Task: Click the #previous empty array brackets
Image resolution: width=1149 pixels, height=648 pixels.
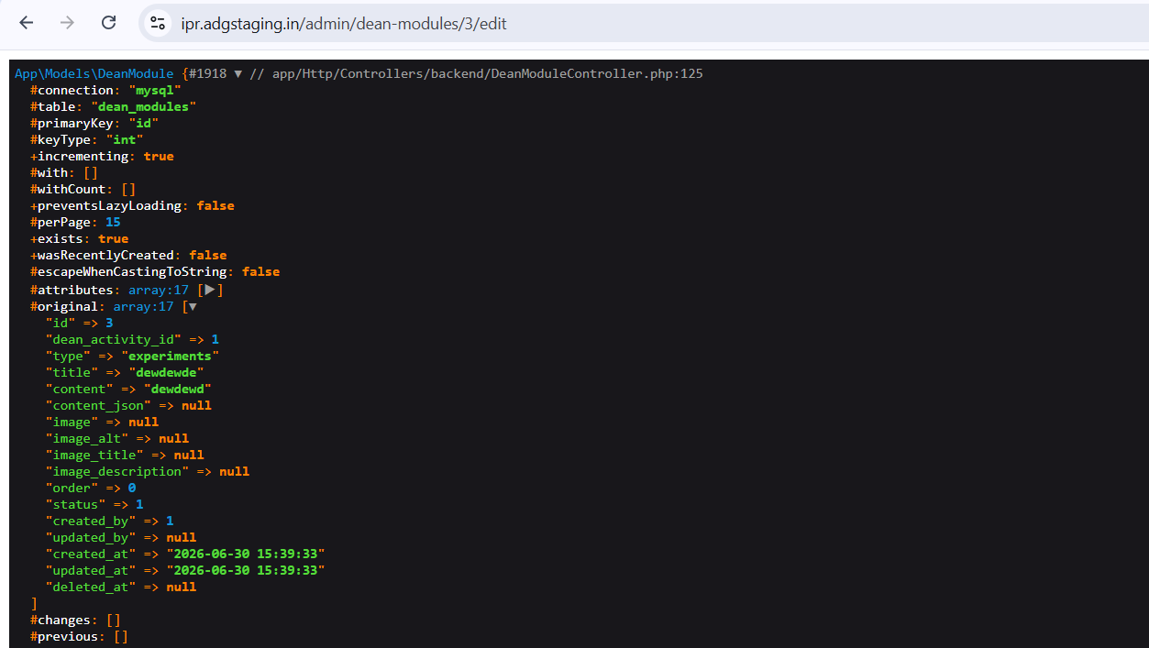Action: [121, 636]
